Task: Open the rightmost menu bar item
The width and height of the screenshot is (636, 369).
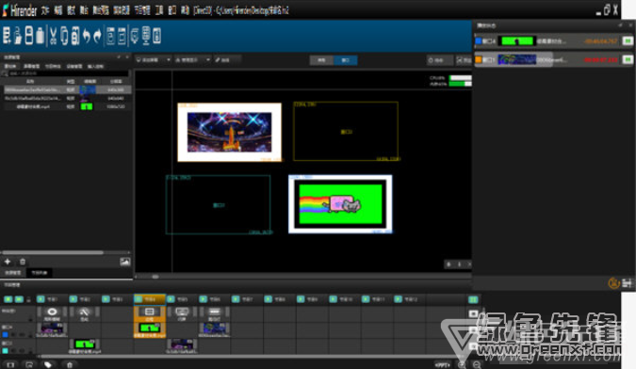Action: [185, 10]
